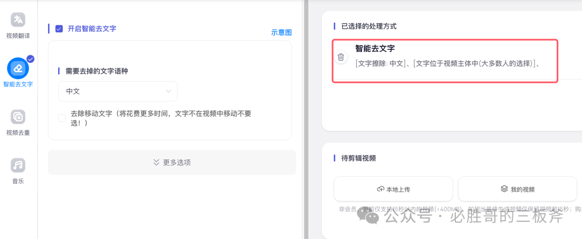This screenshot has width=582, height=239.
Task: Click the dropdown arrow in language selector
Action: point(169,91)
